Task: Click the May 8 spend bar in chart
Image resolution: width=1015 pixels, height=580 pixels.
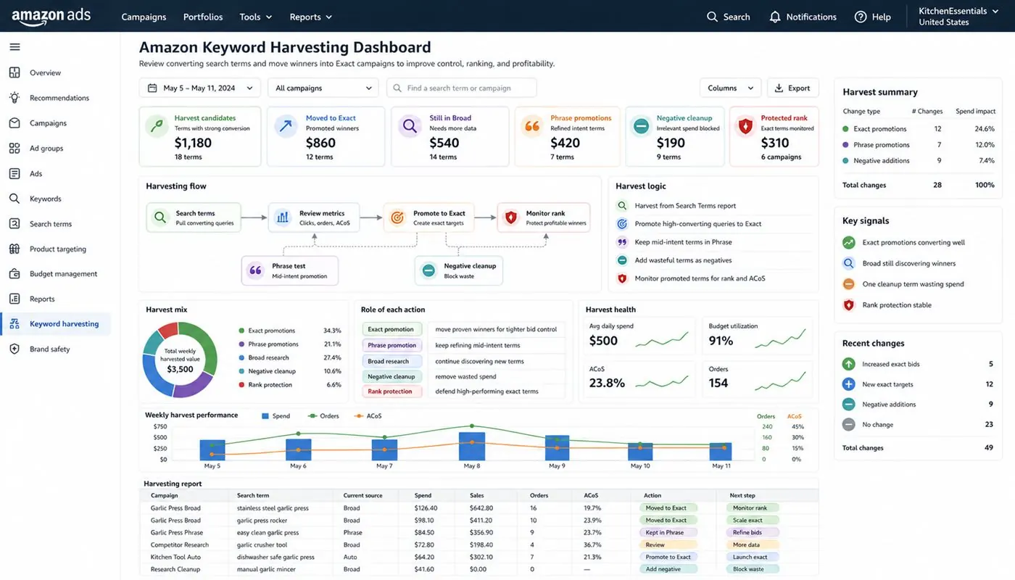Action: 471,447
